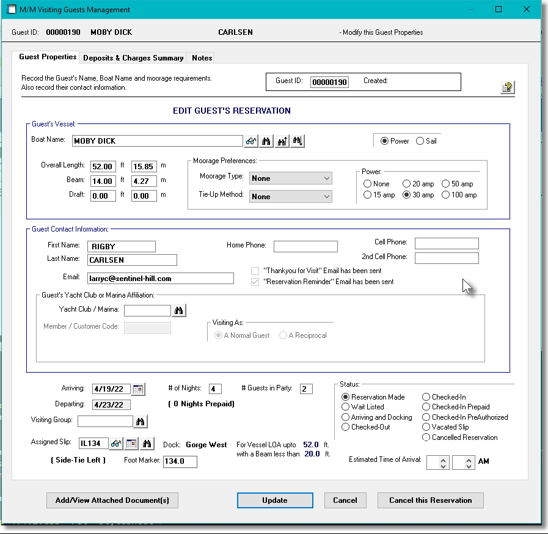Open the Moorage Type dropdown
Image resolution: width=548 pixels, height=534 pixels.
326,178
